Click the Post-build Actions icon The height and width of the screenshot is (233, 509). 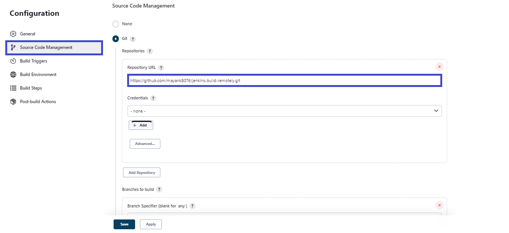click(13, 101)
